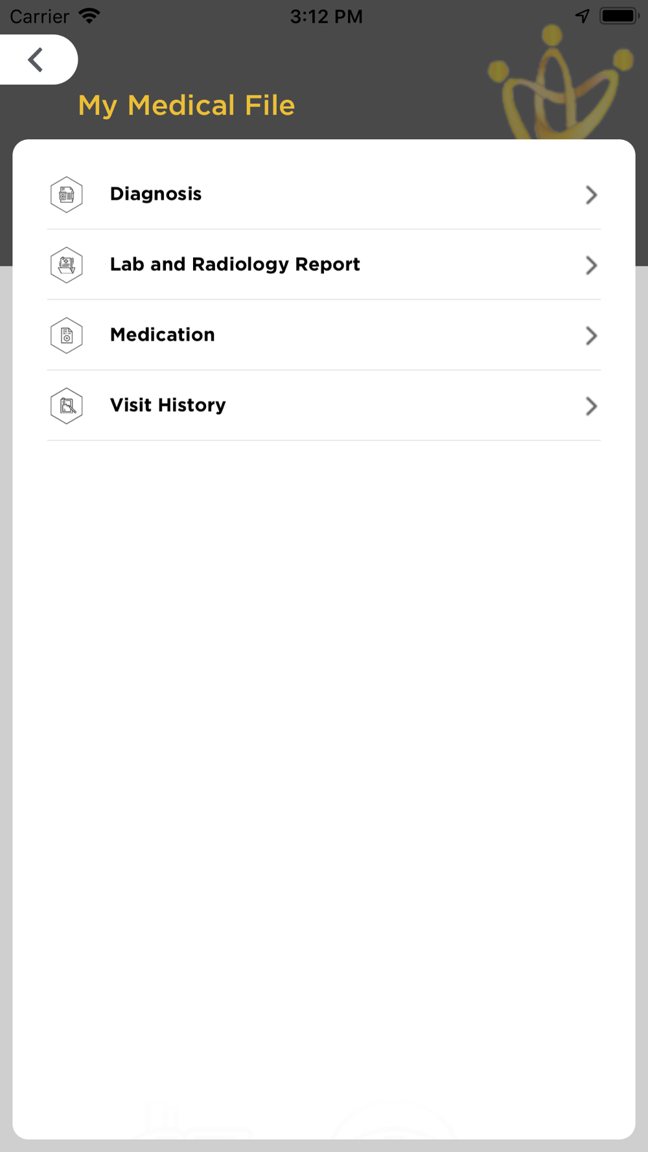Tap the golden hospital logo

(x=560, y=83)
